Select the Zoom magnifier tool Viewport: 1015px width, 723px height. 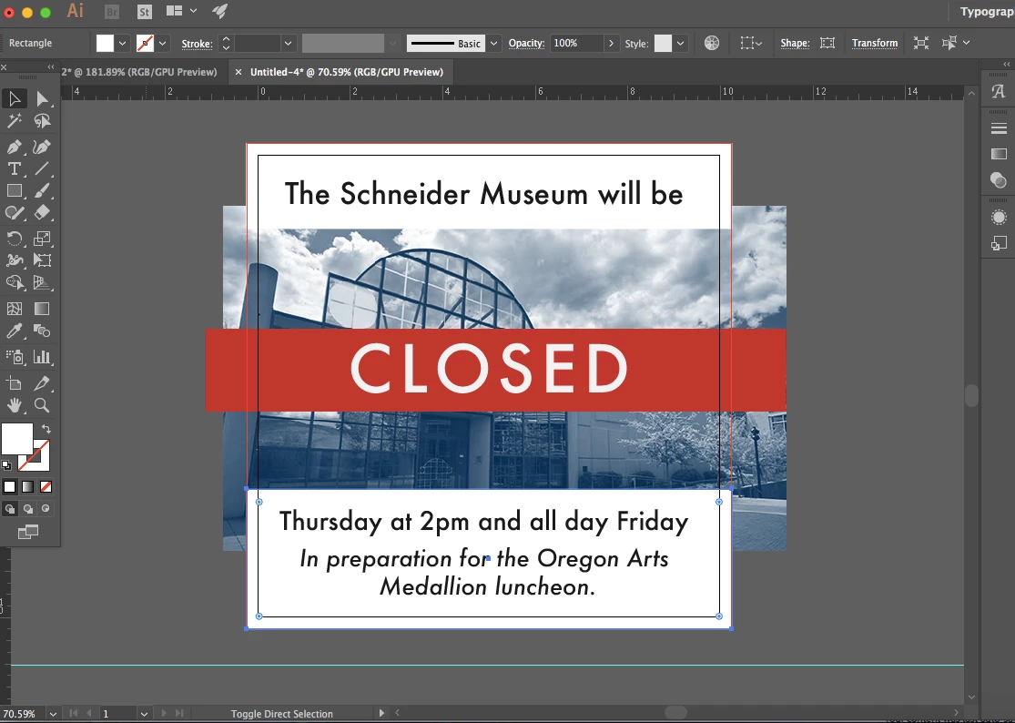click(x=42, y=405)
